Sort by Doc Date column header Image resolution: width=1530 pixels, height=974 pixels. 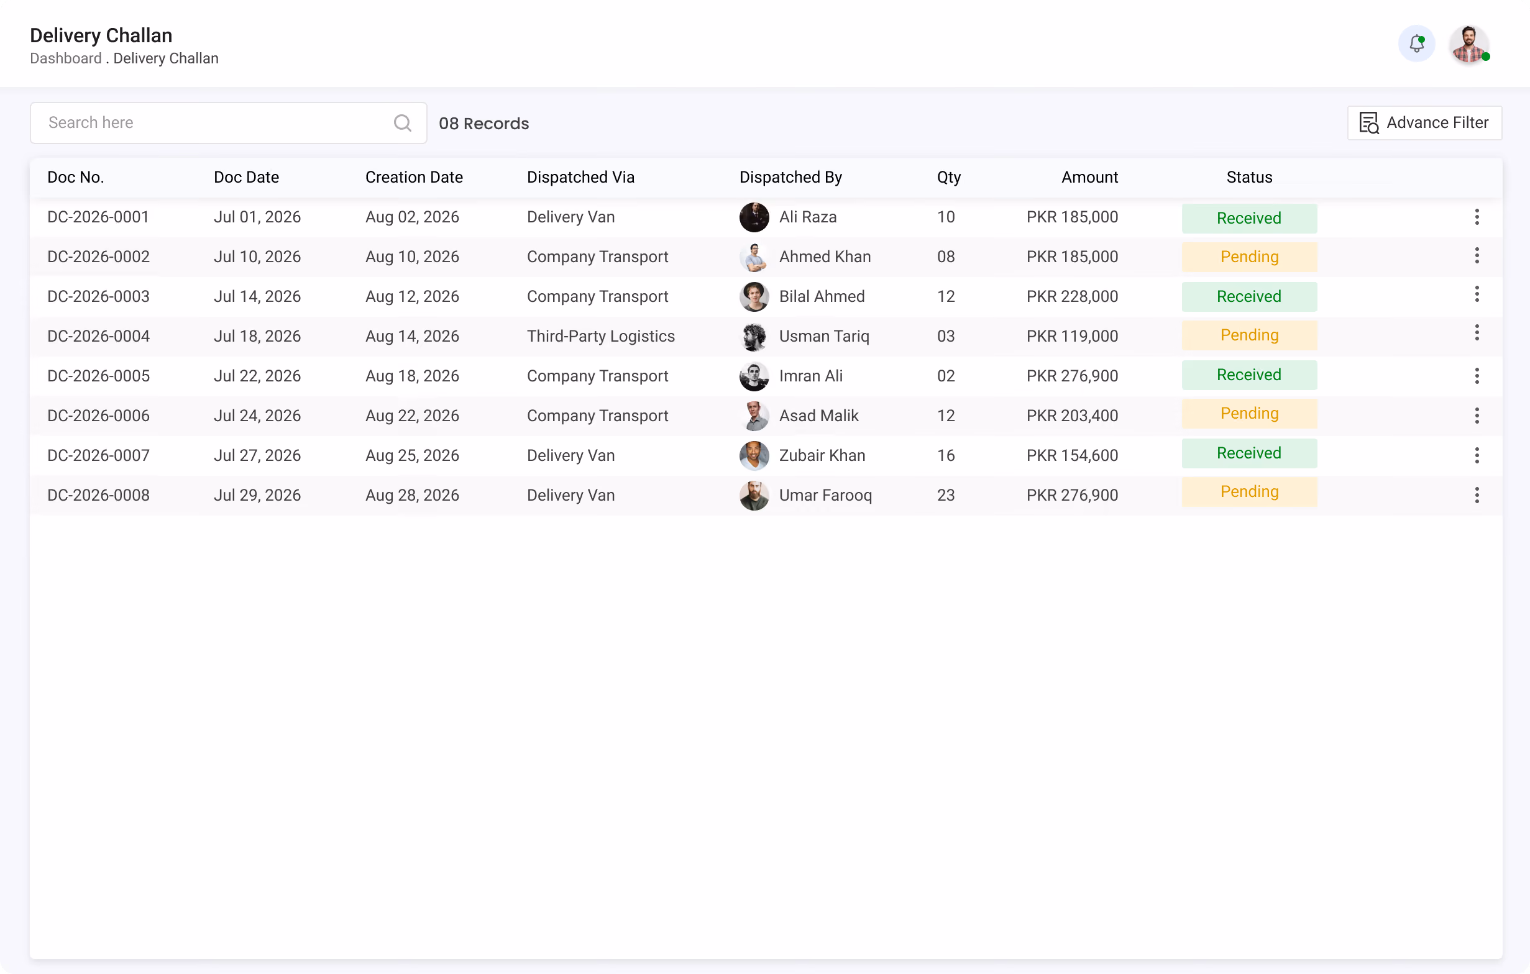pyautogui.click(x=246, y=177)
